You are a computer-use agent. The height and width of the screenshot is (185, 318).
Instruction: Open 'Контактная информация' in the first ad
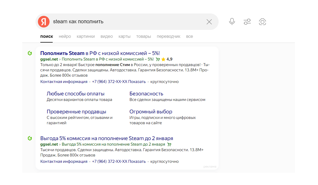pos(64,82)
